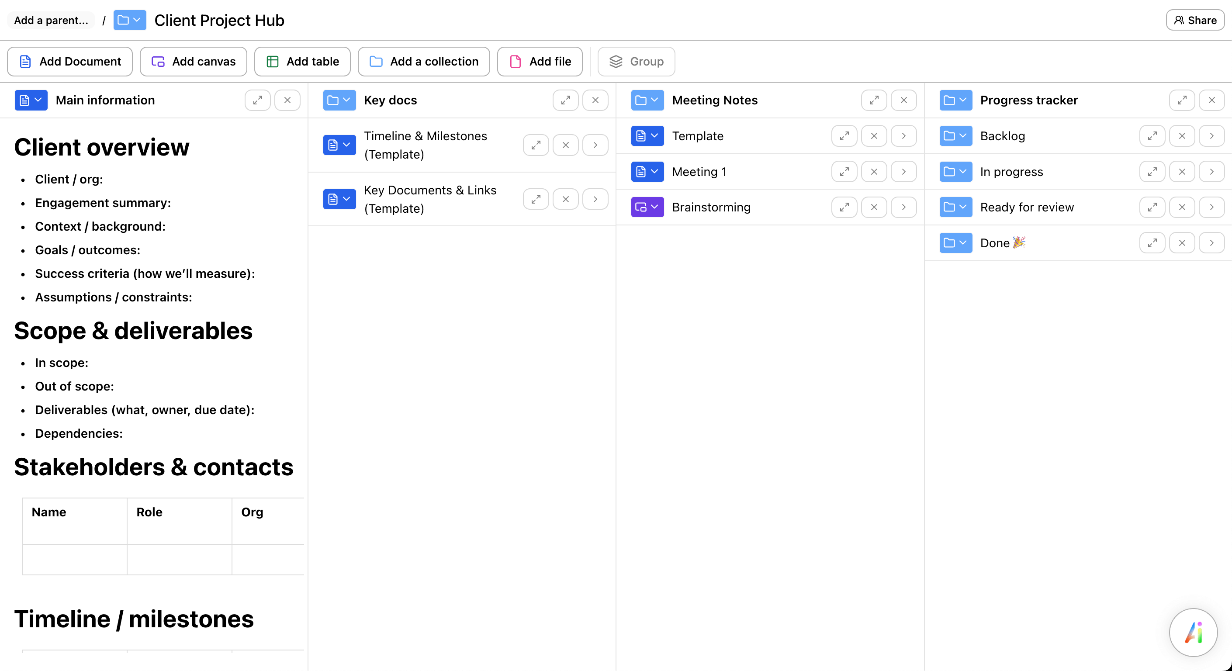Click Add a parent in the breadcrumb
The width and height of the screenshot is (1232, 671).
click(x=51, y=20)
